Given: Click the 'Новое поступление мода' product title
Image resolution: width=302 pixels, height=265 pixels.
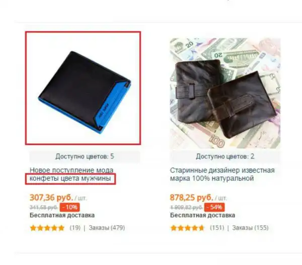Looking at the screenshot, I should (71, 170).
